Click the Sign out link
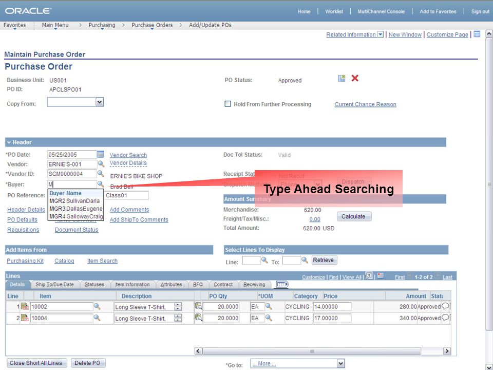Viewport: 493px width, 370px height. pyautogui.click(x=481, y=11)
